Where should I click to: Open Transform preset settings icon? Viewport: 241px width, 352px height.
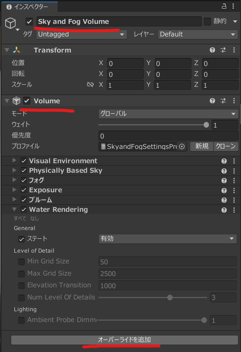(x=223, y=50)
